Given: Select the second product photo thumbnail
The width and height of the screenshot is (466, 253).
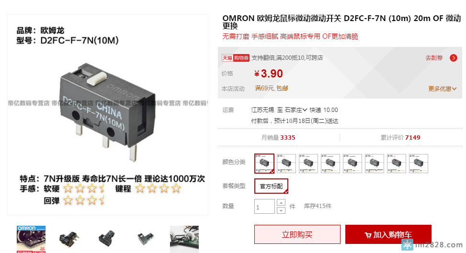Looking at the screenshot, I should (x=69, y=239).
